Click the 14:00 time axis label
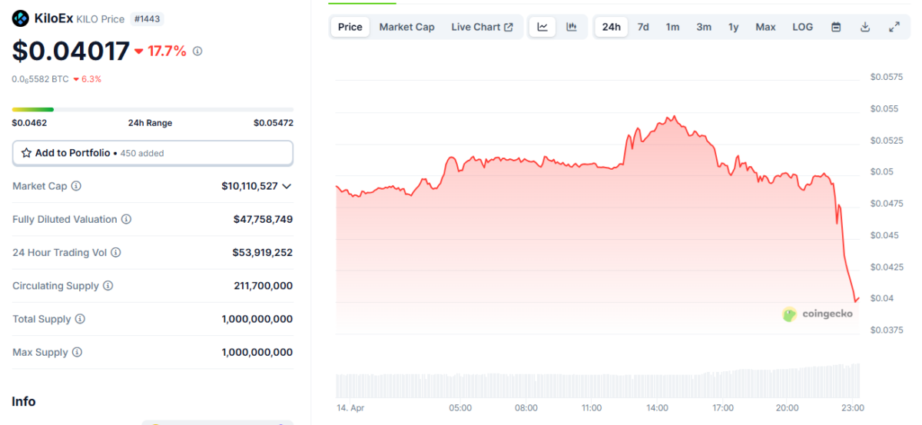This screenshot has width=922, height=425. pyautogui.click(x=657, y=408)
